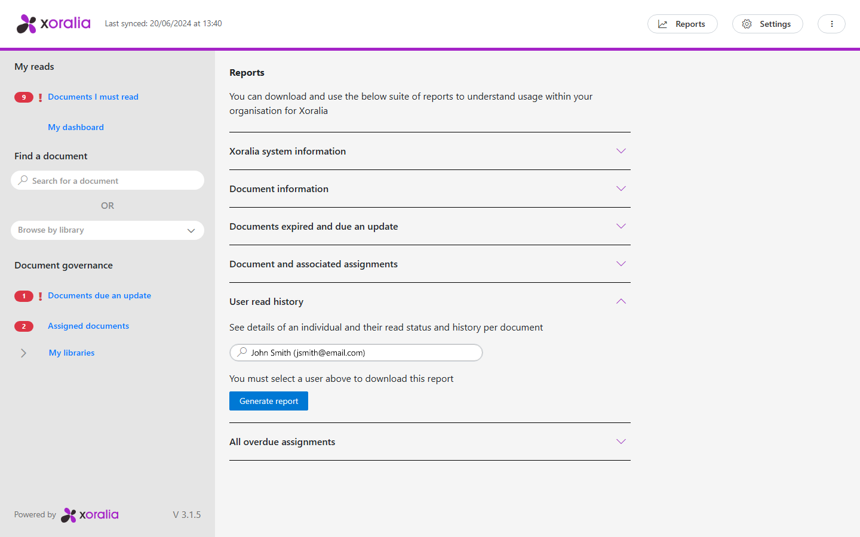
Task: Expand Document information section
Action: (x=430, y=189)
